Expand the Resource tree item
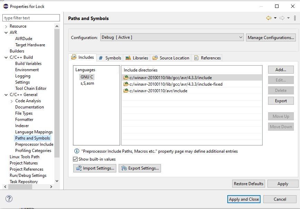 click(6, 26)
